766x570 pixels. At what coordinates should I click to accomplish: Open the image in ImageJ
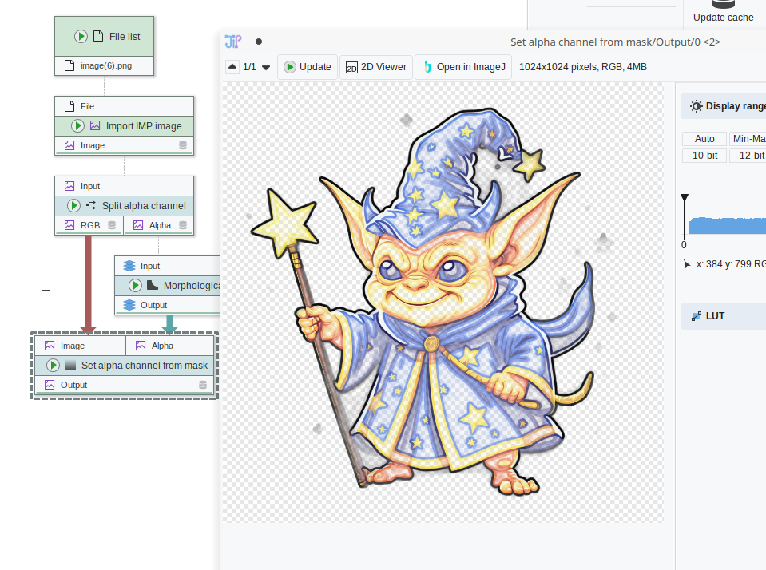(x=464, y=67)
